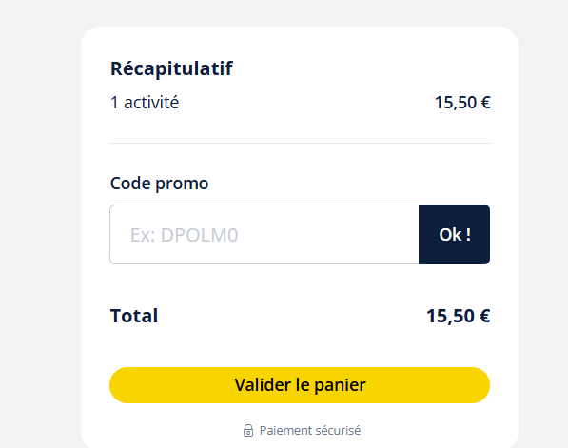Focus the Code promo input field
The height and width of the screenshot is (448, 568).
point(264,234)
